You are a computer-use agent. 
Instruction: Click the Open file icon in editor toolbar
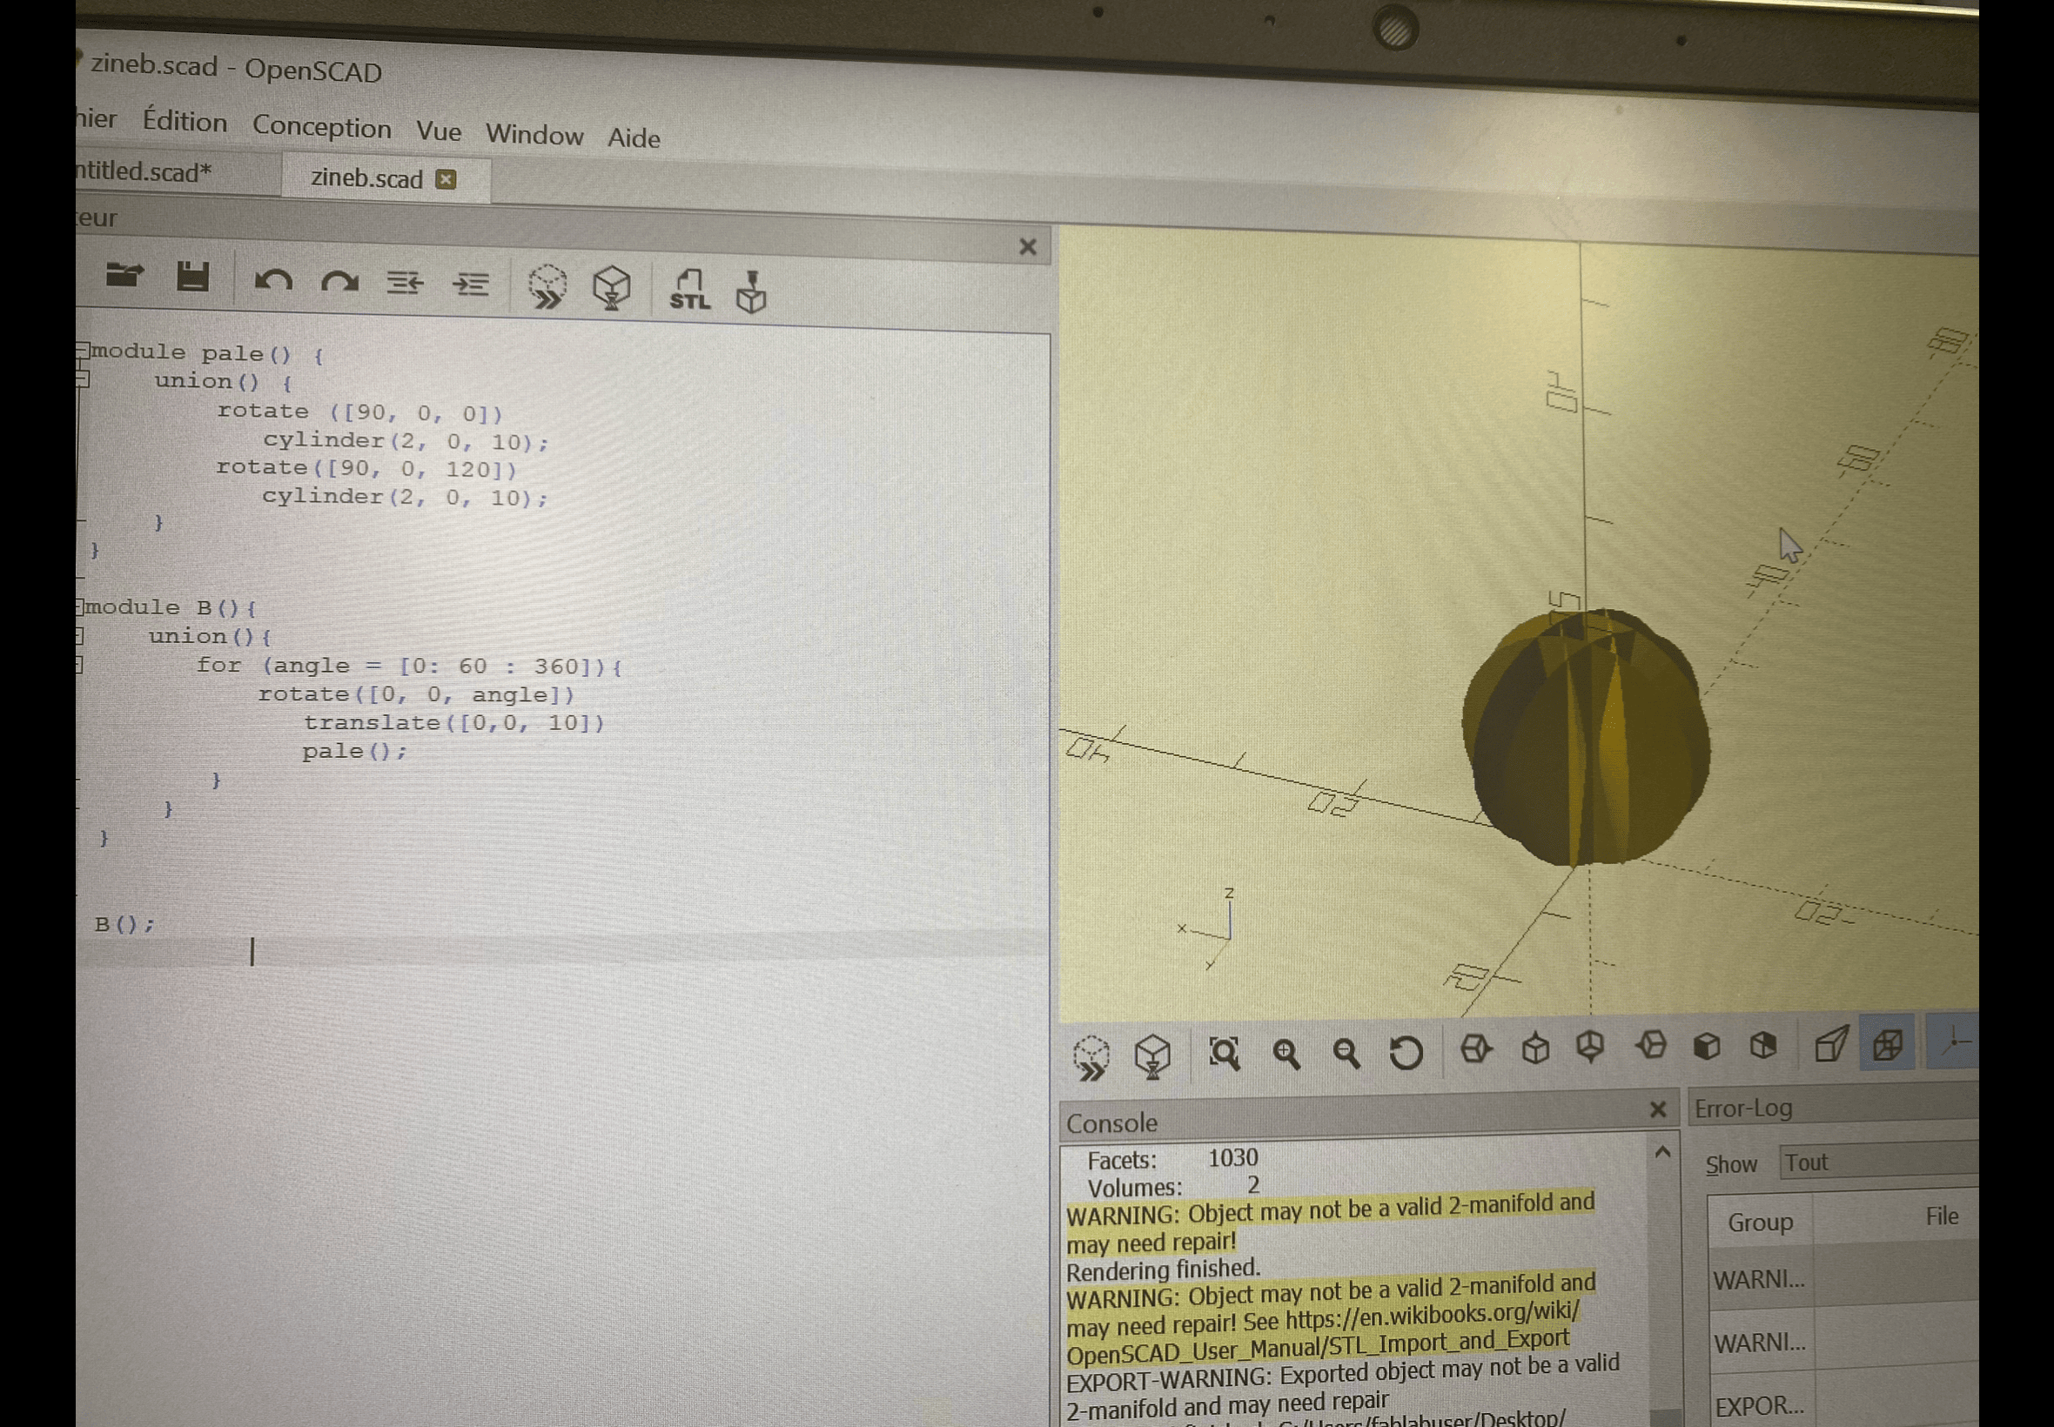pos(124,274)
